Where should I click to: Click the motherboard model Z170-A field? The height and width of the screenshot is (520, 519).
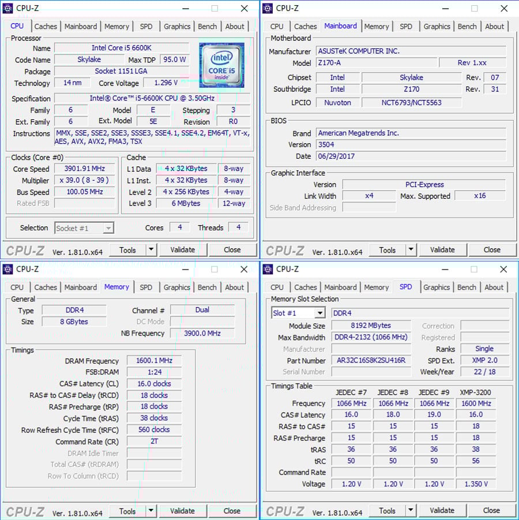click(377, 63)
